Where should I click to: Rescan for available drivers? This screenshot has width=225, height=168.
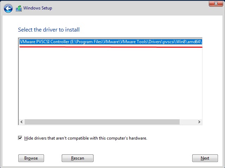pos(77,158)
